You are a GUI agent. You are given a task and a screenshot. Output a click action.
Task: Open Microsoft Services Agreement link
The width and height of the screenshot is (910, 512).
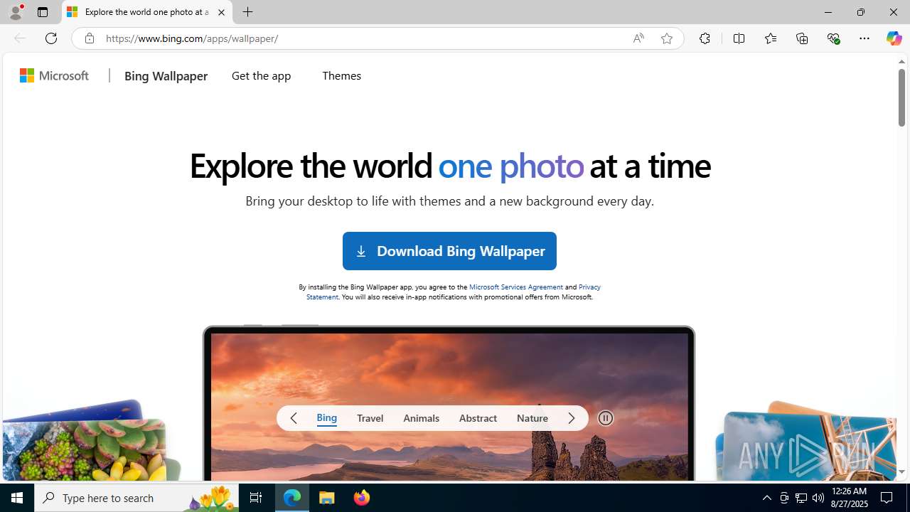tap(515, 287)
